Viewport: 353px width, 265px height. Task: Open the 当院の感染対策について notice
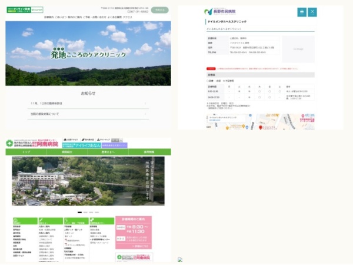[88, 114]
